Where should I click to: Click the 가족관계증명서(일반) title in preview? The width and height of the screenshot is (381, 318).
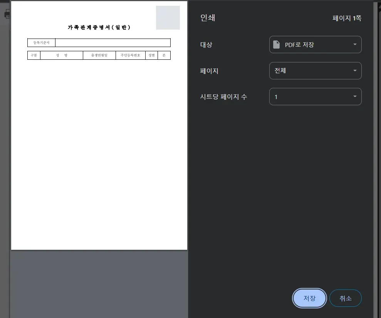pyautogui.click(x=99, y=27)
